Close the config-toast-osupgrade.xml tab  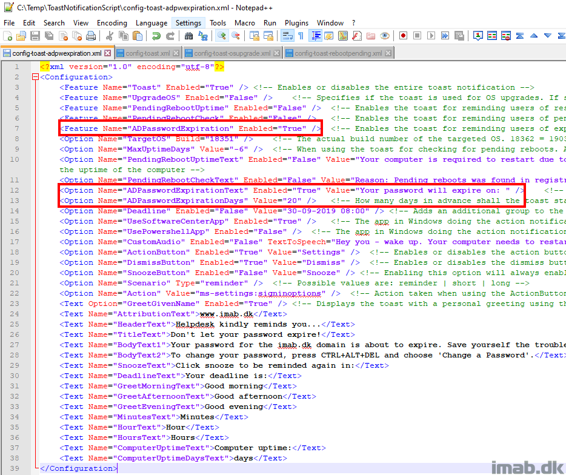[276, 53]
